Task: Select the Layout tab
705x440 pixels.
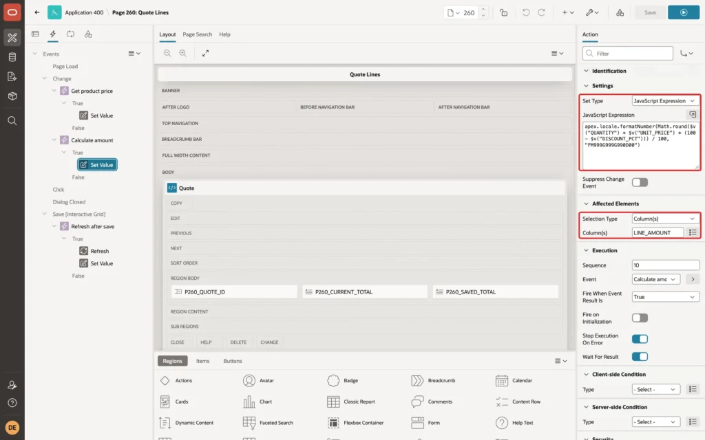Action: [167, 34]
